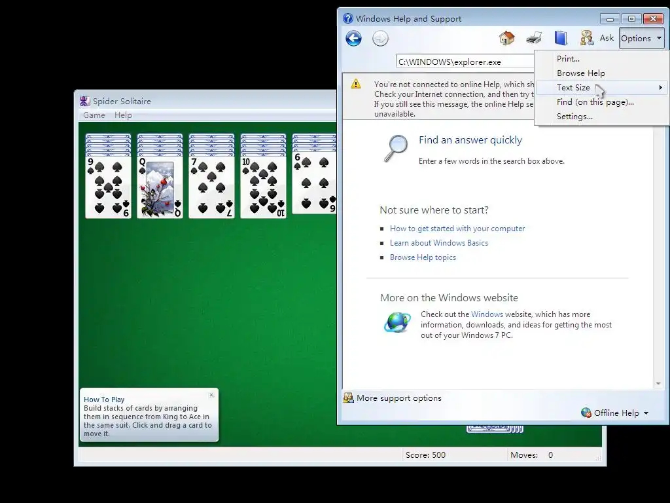
Task: Open the Help home page icon
Action: [507, 39]
